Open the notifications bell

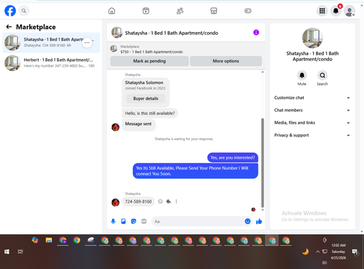tap(336, 11)
